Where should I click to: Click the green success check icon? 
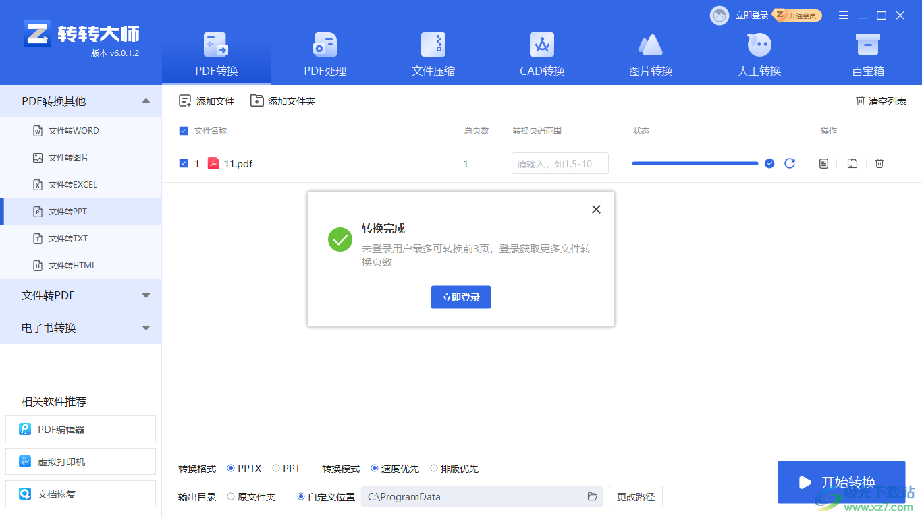(x=340, y=239)
